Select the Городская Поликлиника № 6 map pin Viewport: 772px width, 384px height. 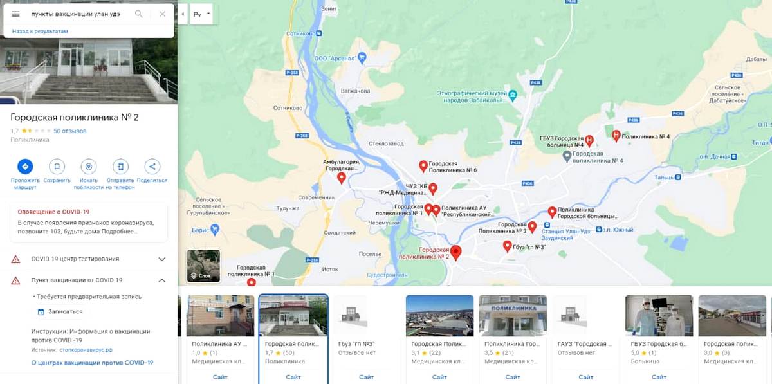(x=423, y=167)
